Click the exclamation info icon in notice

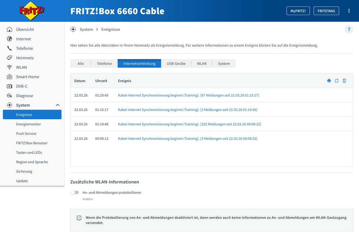click(79, 218)
